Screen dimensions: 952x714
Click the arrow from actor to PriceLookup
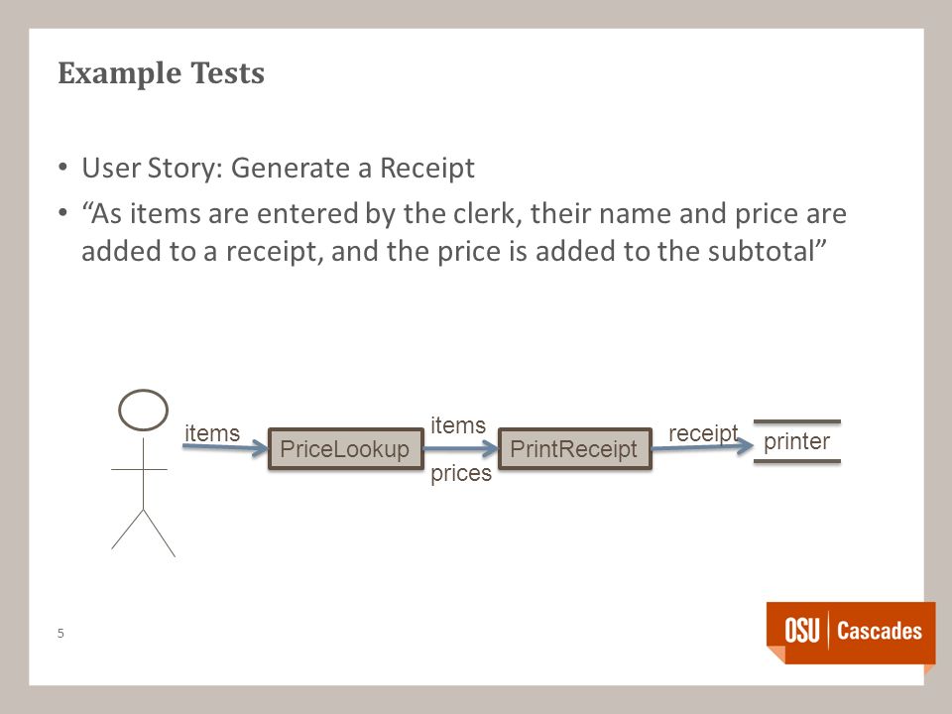(225, 448)
